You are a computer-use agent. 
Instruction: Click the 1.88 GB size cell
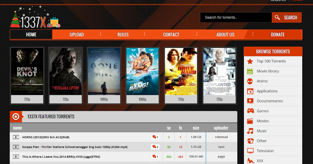[x=196, y=137]
